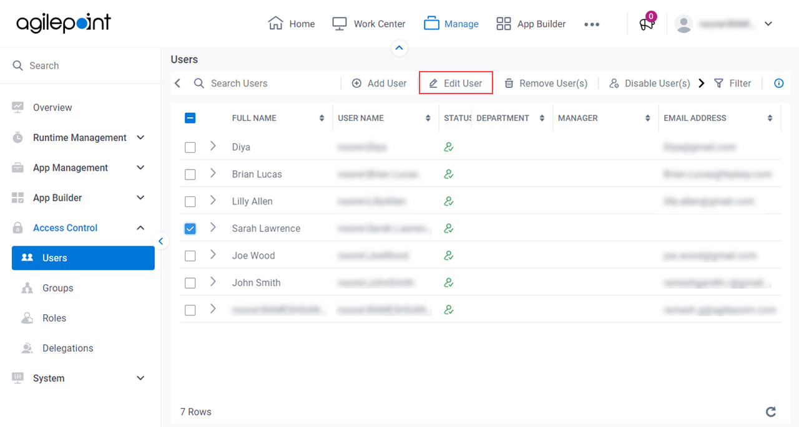Check the box for Joe Wood
799x427 pixels.
tap(190, 256)
